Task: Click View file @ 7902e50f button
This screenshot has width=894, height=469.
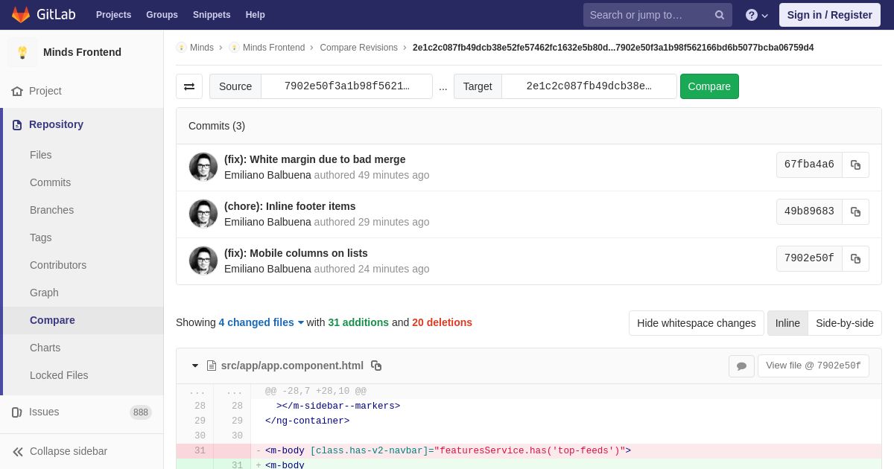Action: click(x=813, y=366)
